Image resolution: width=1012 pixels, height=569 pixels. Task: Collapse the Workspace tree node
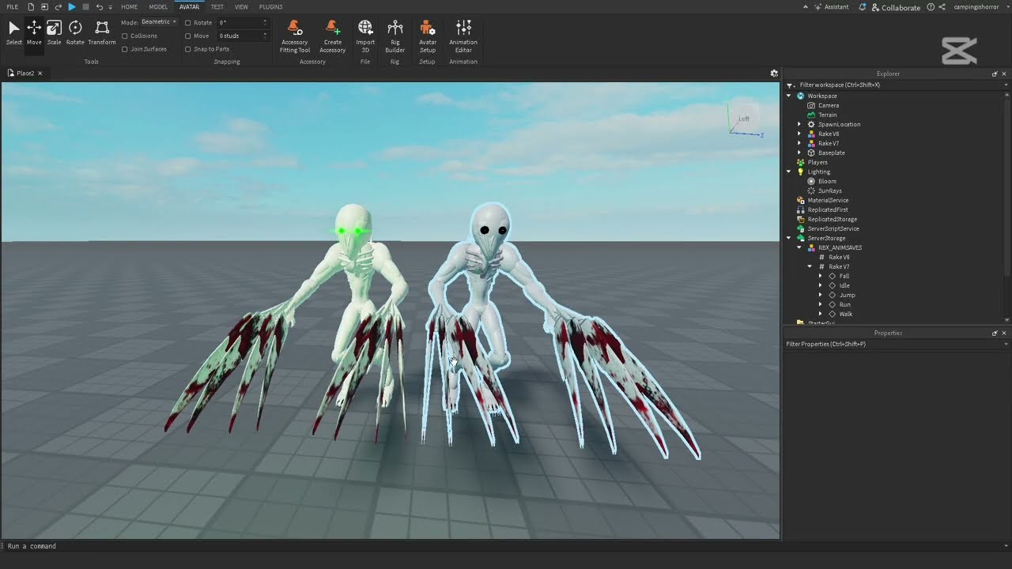788,96
